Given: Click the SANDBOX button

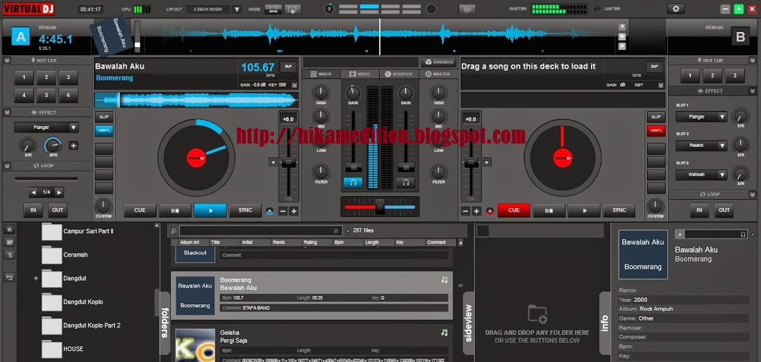Looking at the screenshot, I should [438, 62].
